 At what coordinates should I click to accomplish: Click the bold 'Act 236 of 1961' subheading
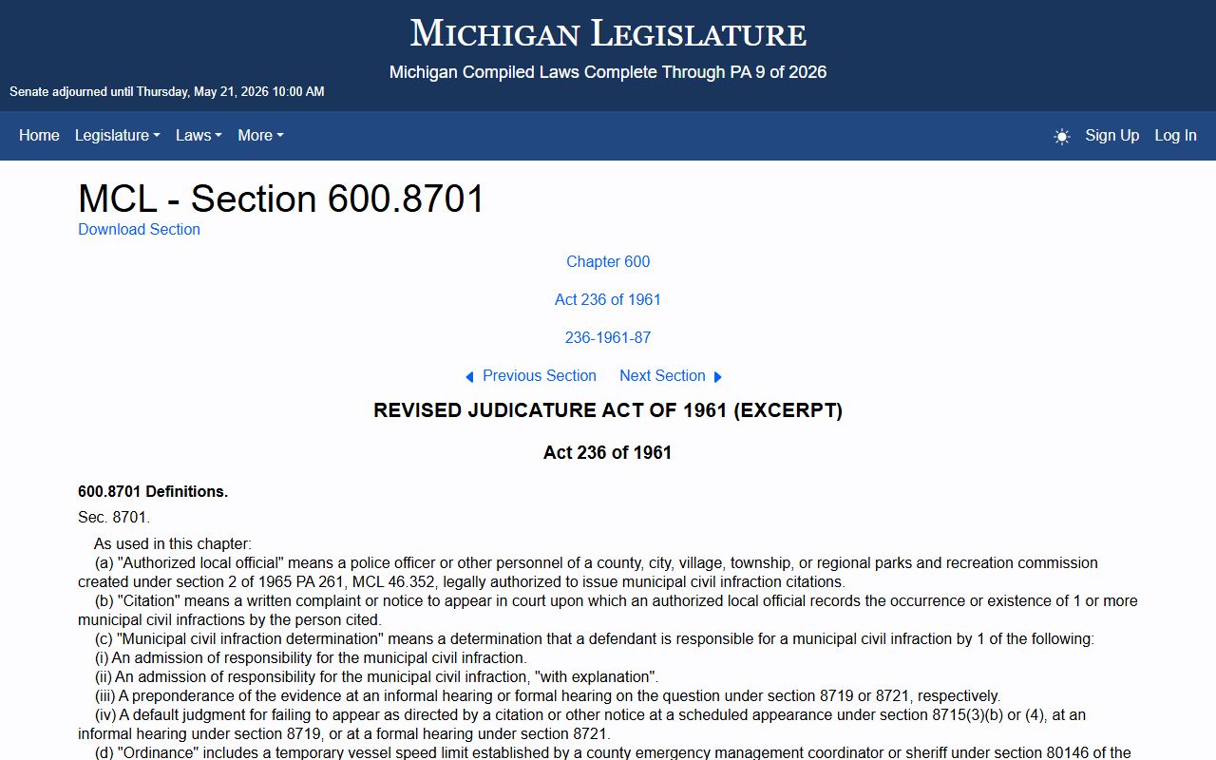click(x=608, y=452)
